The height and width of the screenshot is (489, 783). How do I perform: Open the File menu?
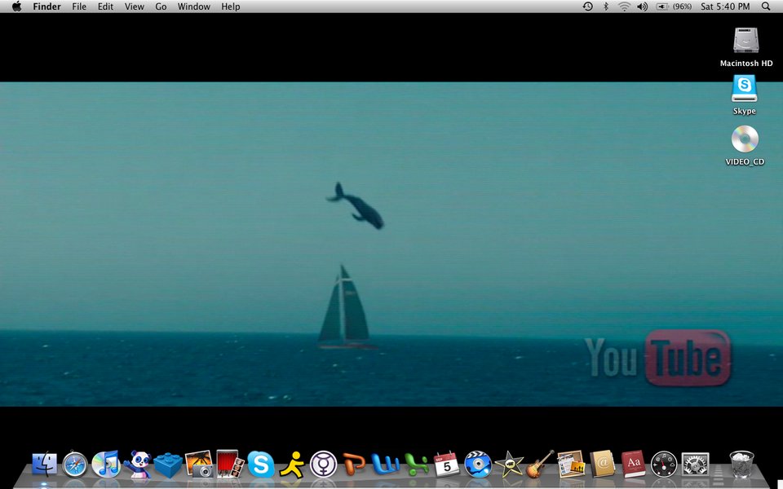point(79,7)
